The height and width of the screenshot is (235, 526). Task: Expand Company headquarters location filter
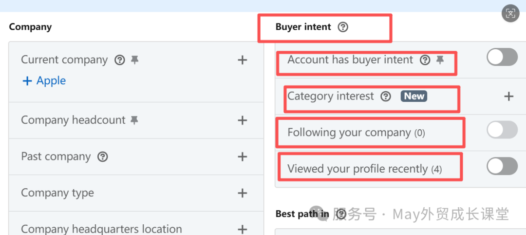point(242,229)
